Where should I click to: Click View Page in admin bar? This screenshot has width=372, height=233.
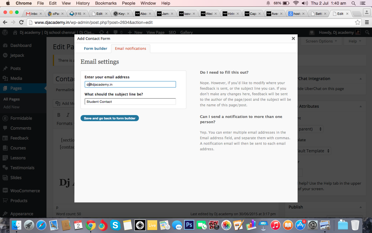(155, 32)
